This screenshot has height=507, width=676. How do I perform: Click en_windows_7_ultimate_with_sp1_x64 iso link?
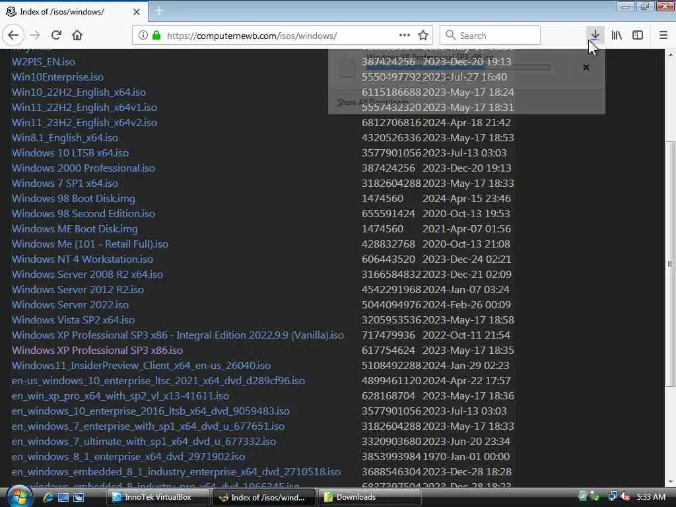(x=143, y=441)
